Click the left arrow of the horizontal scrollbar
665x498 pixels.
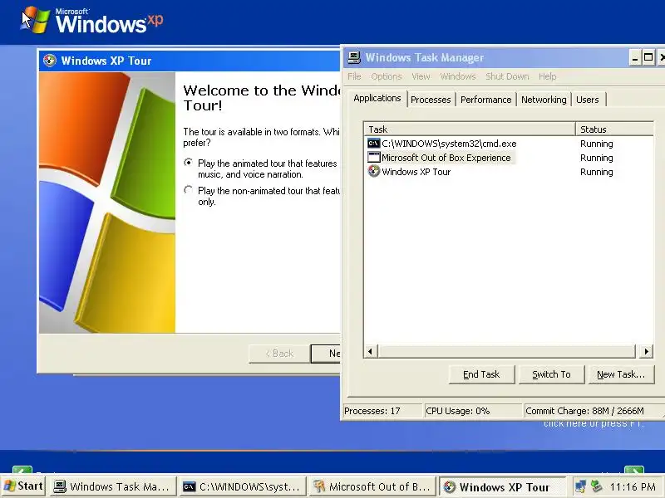[370, 351]
